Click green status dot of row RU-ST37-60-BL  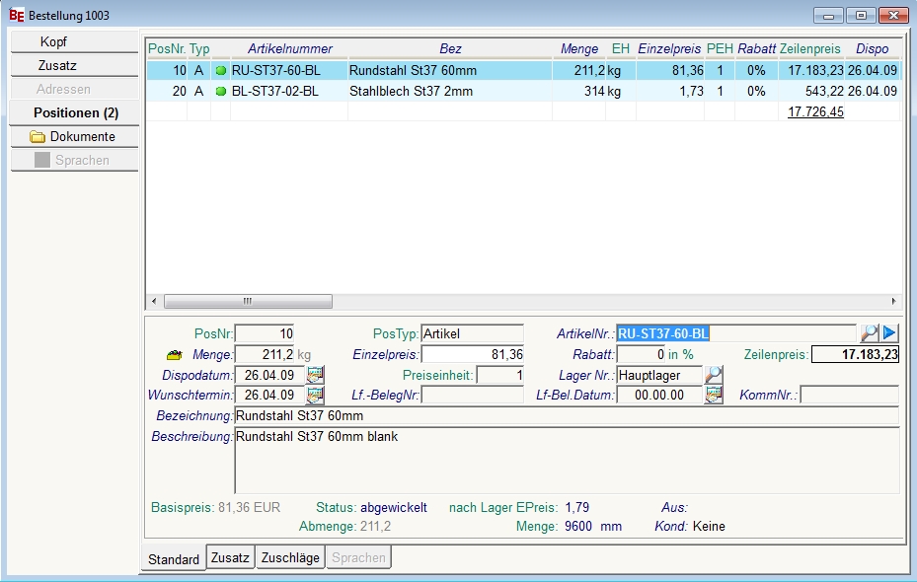tap(221, 71)
